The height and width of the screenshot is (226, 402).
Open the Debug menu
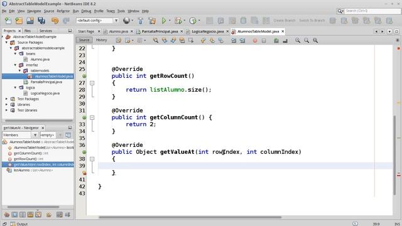[86, 11]
